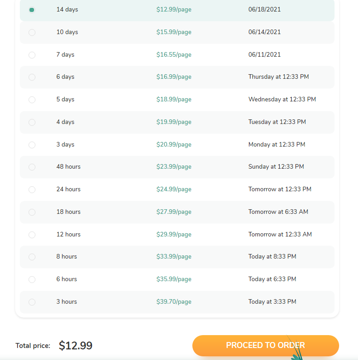358x360 pixels.
Task: Pick the 6 hours radio button
Action: tap(32, 279)
